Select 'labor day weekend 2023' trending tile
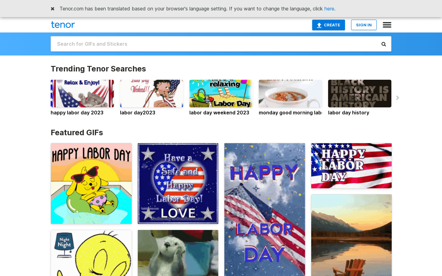This screenshot has width=442, height=276. [221, 94]
